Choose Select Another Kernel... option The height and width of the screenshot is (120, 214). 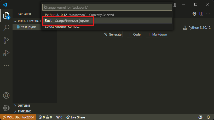coord(107,27)
